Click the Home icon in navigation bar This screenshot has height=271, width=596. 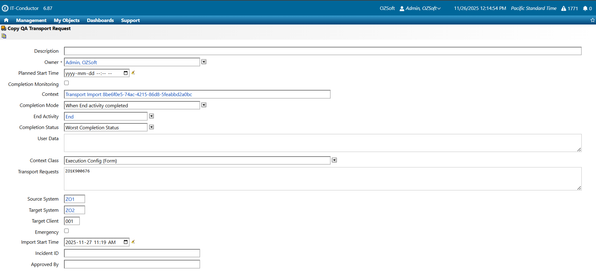pos(6,20)
